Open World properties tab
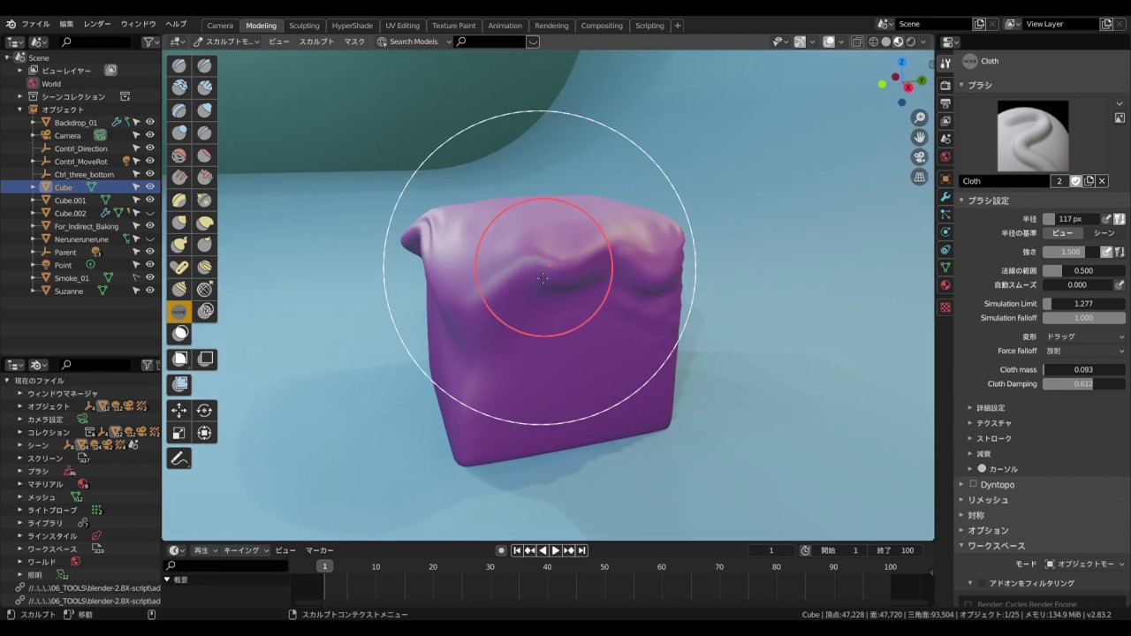 (945, 156)
